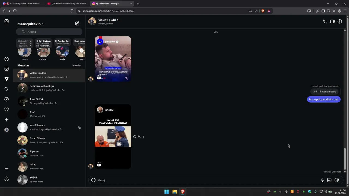React to lanetk3l reel with emoji icon
This screenshot has height=196, width=349.
135,137
